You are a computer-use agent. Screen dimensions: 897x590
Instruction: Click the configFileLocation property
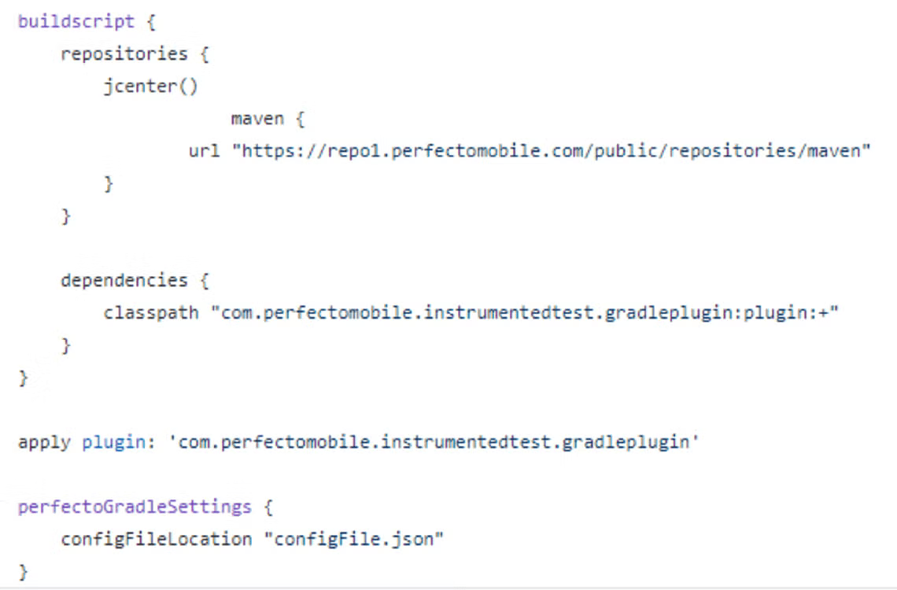[156, 539]
